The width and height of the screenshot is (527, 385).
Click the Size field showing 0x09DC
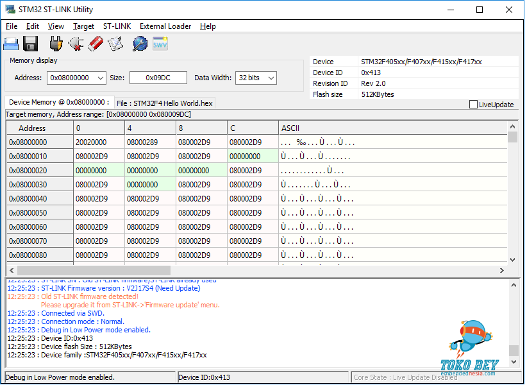158,78
